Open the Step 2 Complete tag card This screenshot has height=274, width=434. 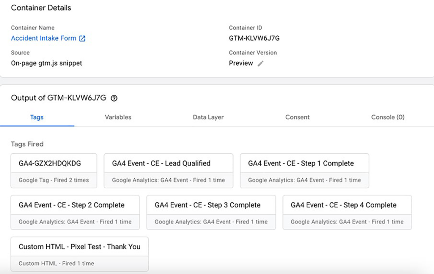click(75, 213)
